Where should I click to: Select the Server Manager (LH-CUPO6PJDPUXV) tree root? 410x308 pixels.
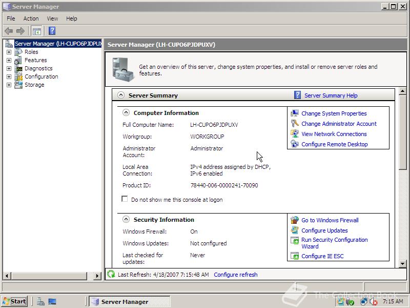58,44
